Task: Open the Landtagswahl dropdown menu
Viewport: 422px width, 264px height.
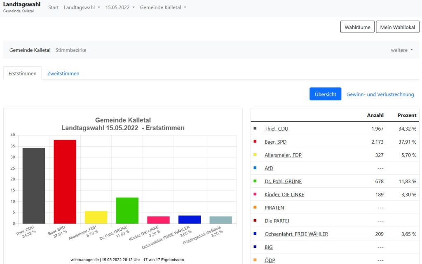Action: tap(82, 7)
